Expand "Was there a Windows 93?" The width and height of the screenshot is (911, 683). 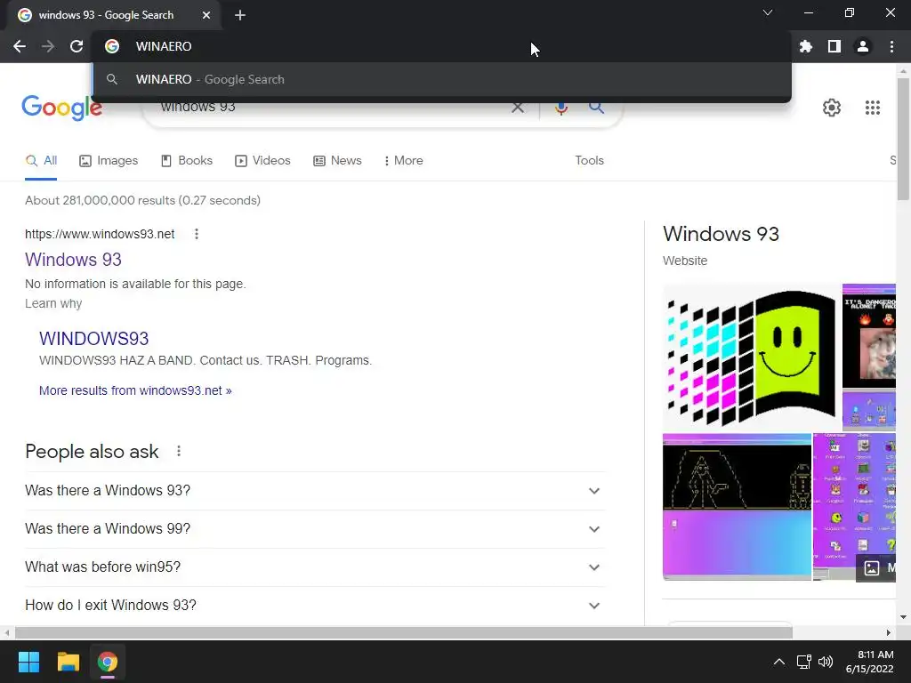coord(315,491)
